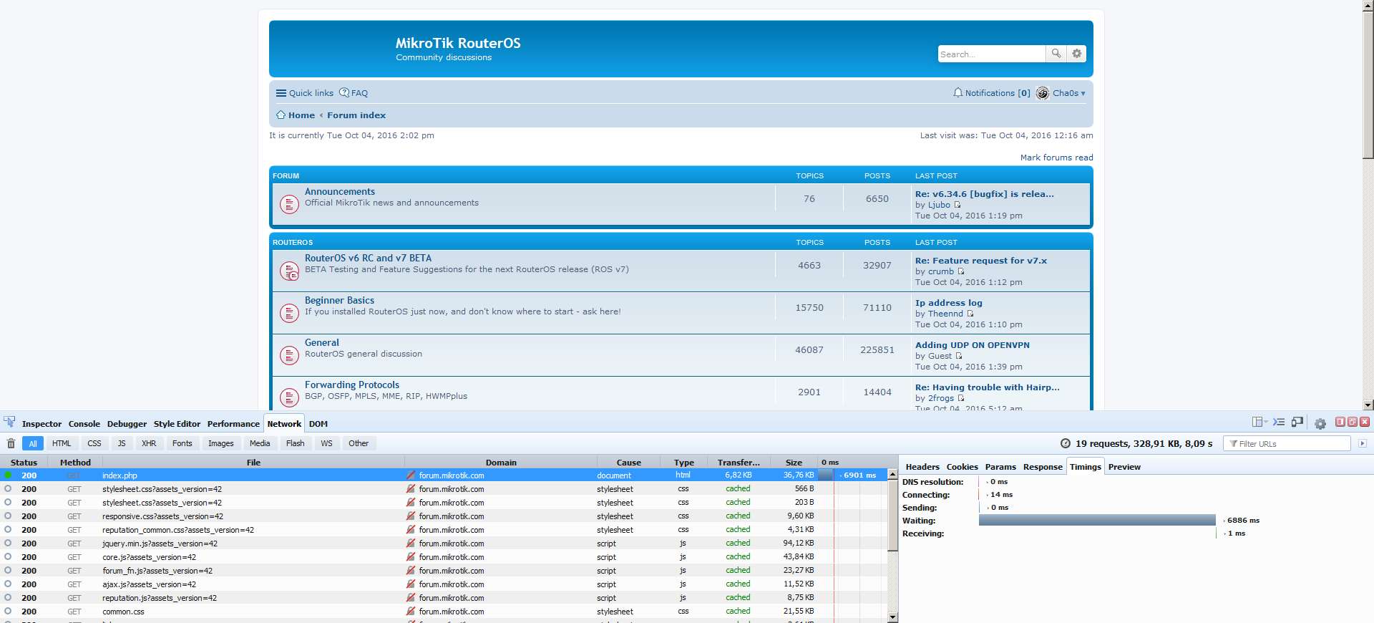Open the Notifications [0] dropdown

(992, 93)
